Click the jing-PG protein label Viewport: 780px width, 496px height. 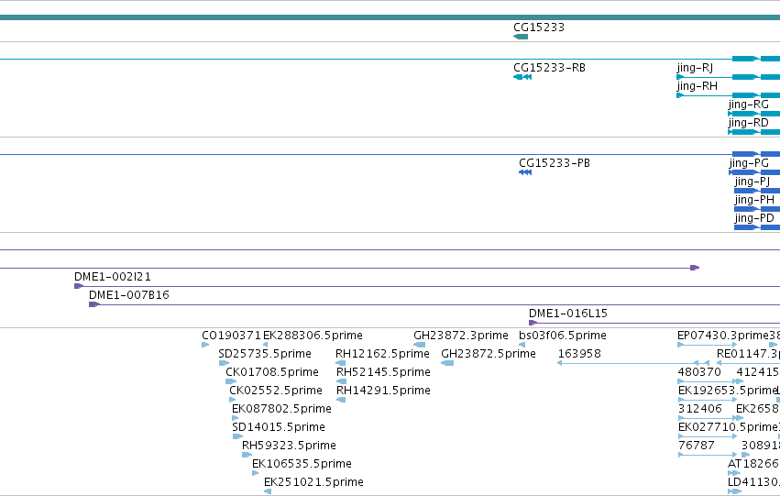click(x=749, y=163)
